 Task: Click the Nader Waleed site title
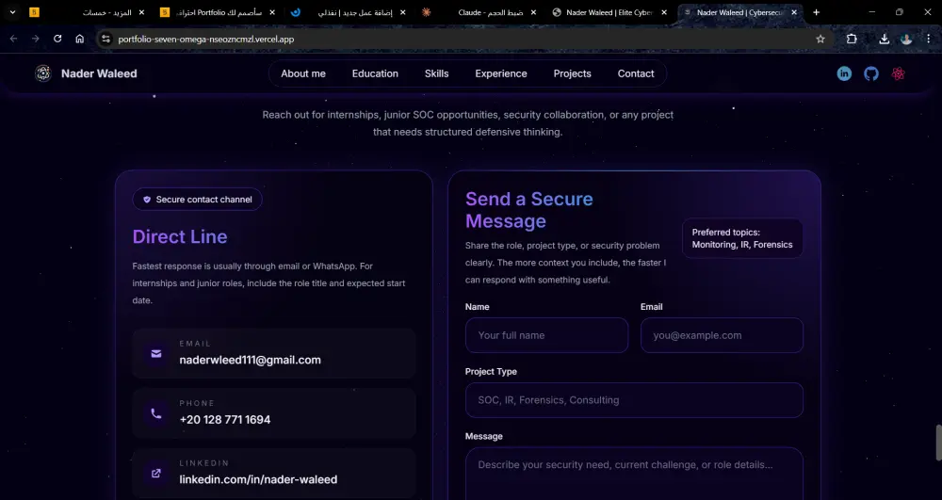point(99,73)
